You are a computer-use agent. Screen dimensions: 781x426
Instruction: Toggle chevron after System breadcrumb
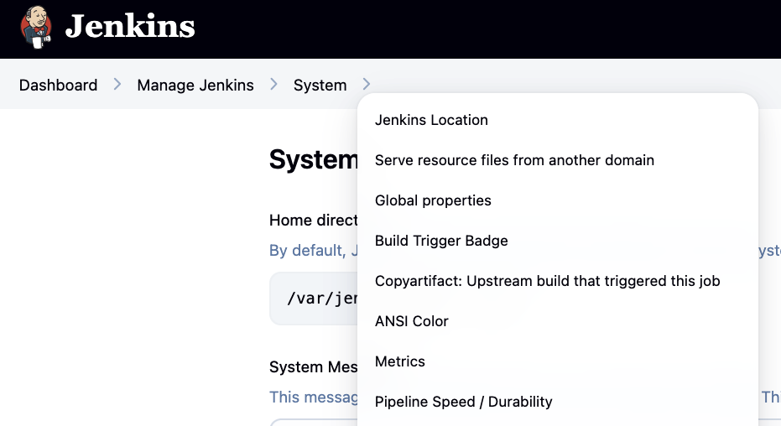pos(367,84)
